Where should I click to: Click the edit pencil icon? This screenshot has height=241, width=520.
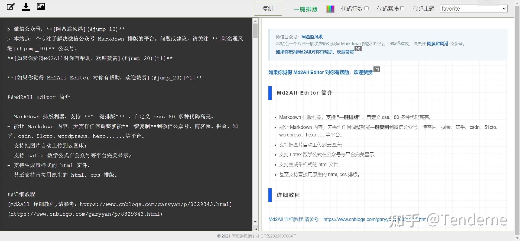click(11, 7)
